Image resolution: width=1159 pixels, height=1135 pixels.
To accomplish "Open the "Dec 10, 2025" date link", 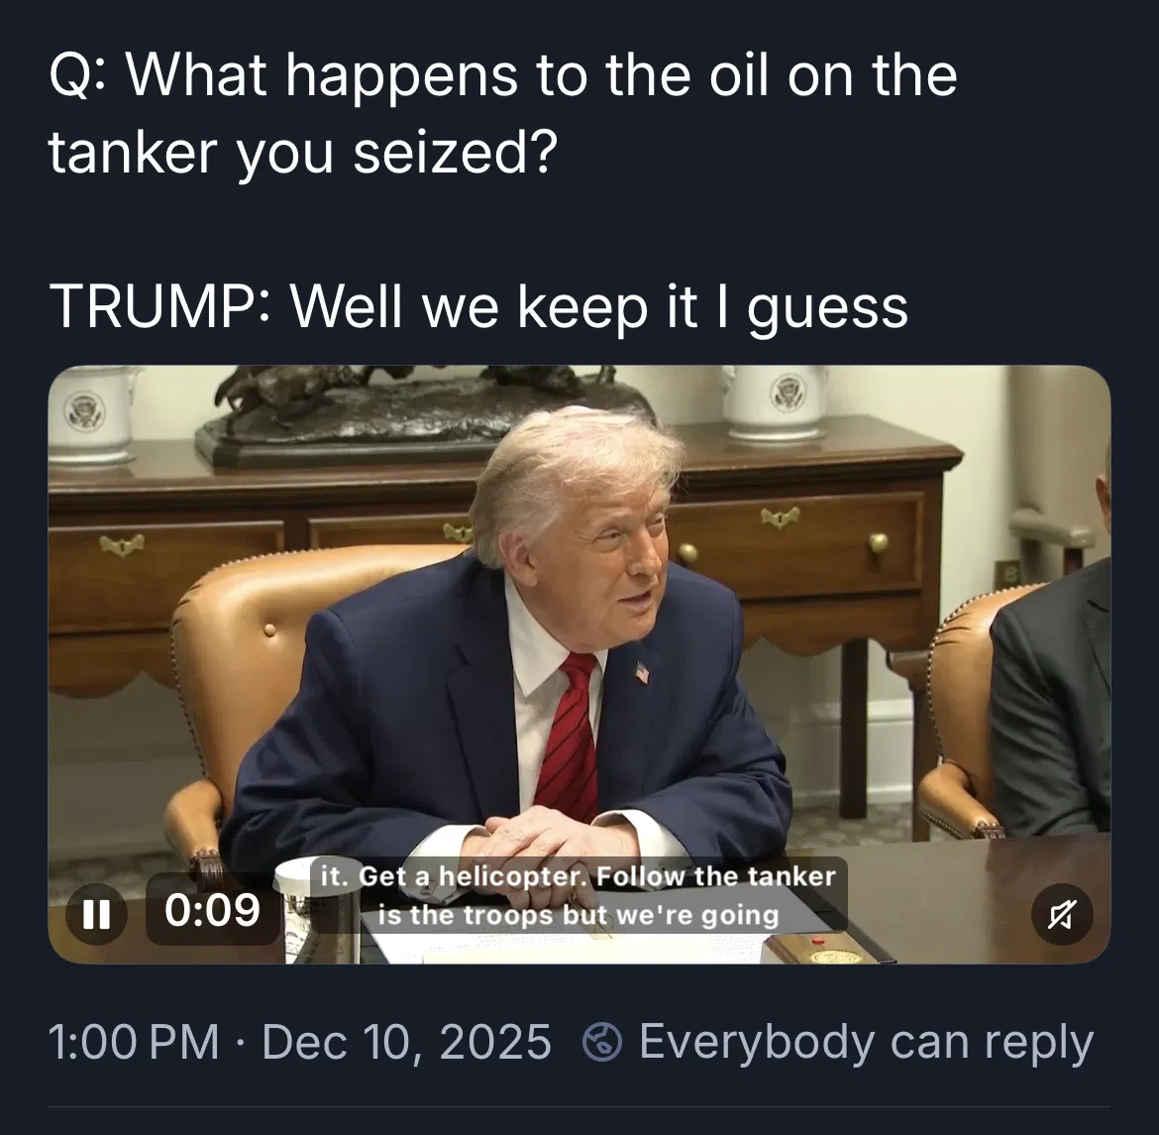I will coord(406,1043).
